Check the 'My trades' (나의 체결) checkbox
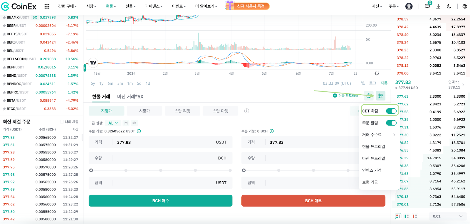Viewport: 470px width, 224px height. tap(62, 122)
